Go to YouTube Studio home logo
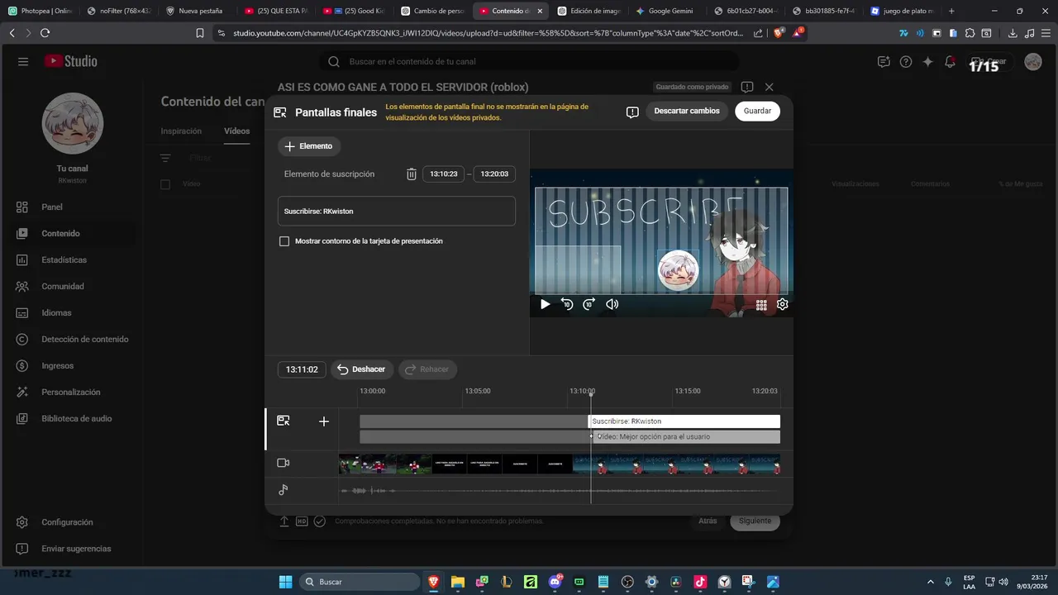The height and width of the screenshot is (595, 1058). point(71,61)
